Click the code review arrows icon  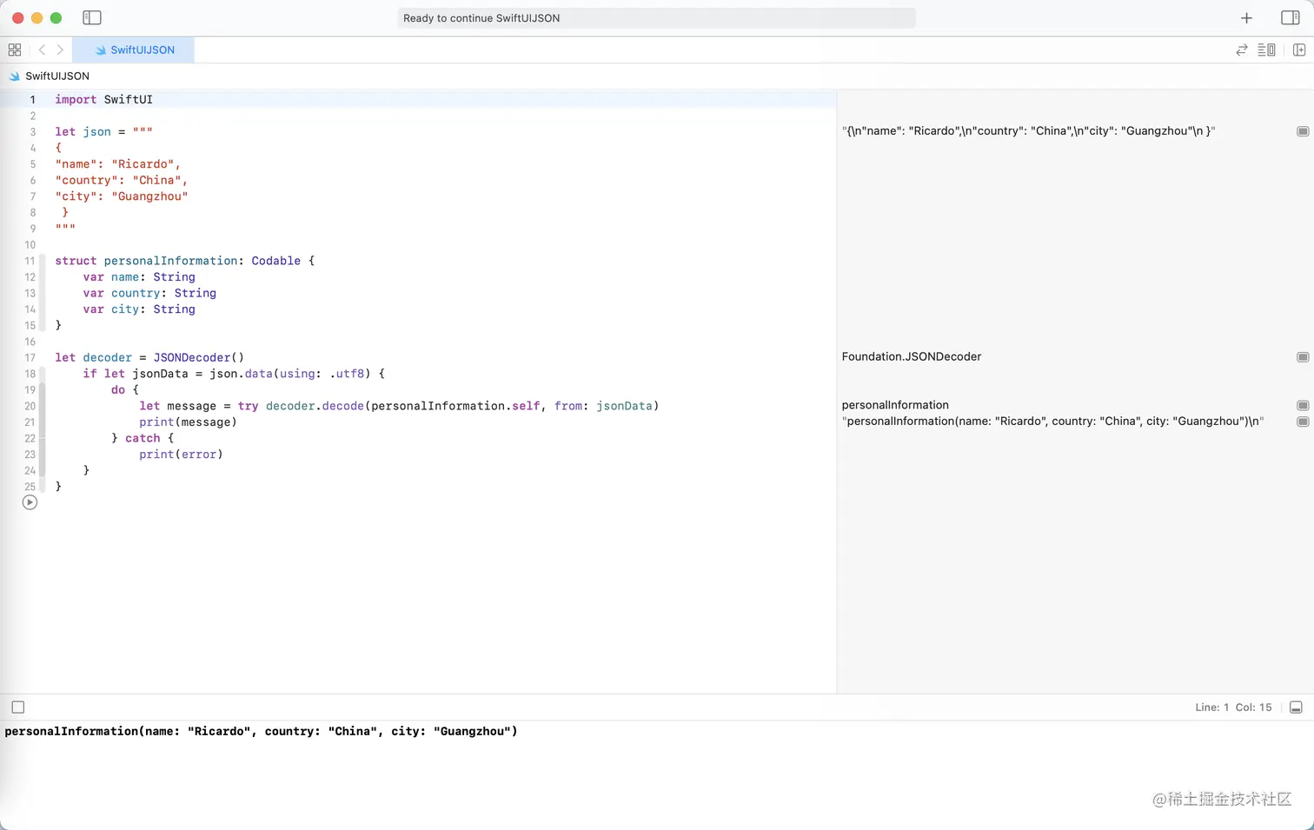coord(1241,50)
